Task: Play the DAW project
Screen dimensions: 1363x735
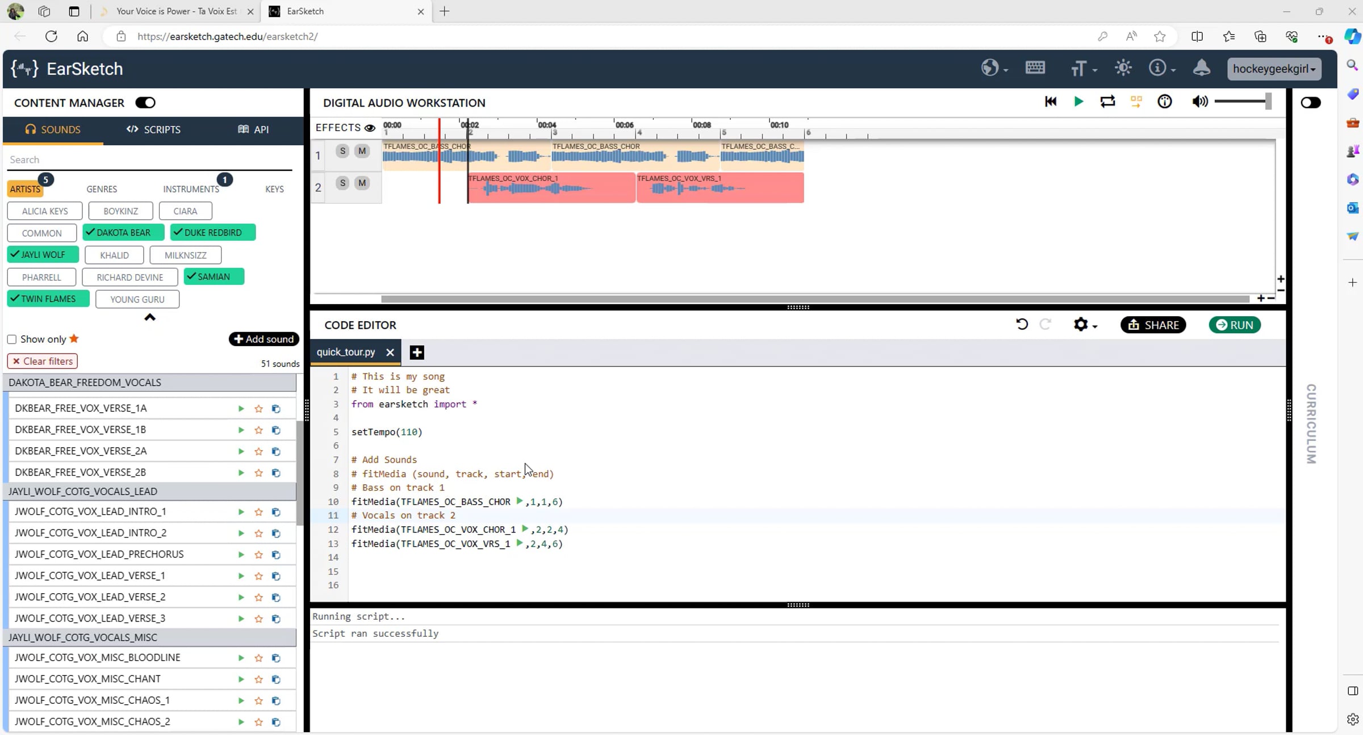Action: [1078, 102]
